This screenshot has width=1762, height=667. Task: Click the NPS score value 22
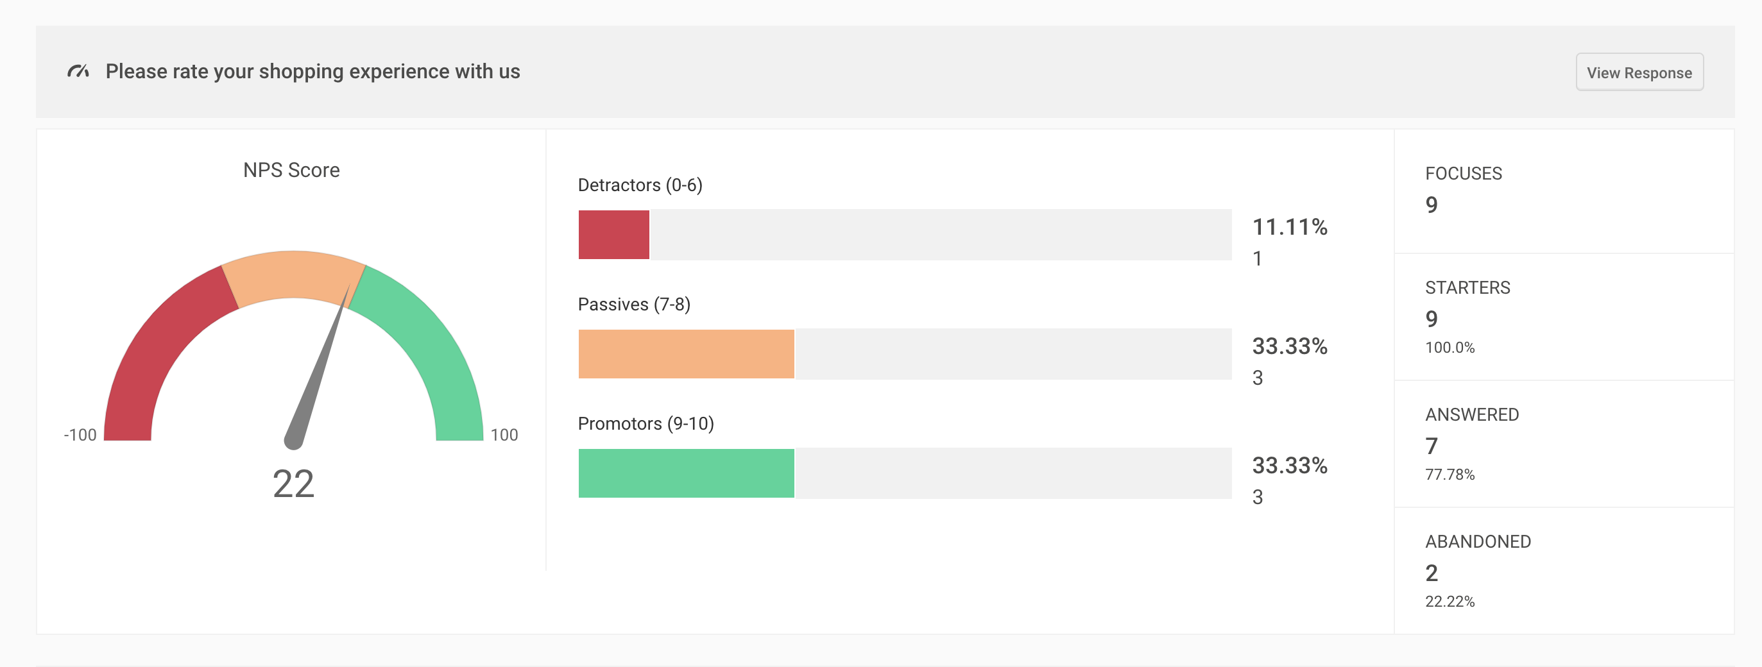pyautogui.click(x=293, y=484)
